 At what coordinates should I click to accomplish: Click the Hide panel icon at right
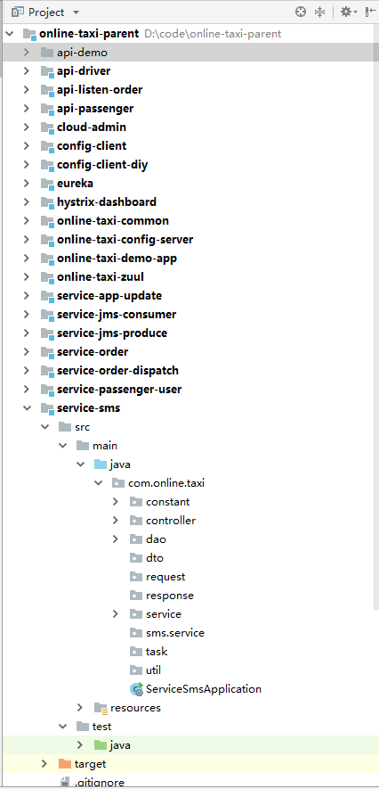click(371, 12)
